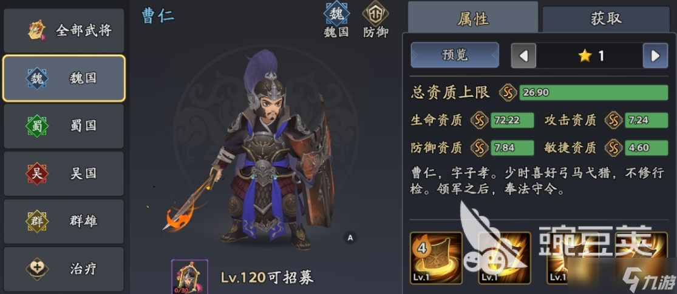This screenshot has width=677, height=294.
Task: Click the SS badge next to 攻击资质
Action: pos(613,120)
